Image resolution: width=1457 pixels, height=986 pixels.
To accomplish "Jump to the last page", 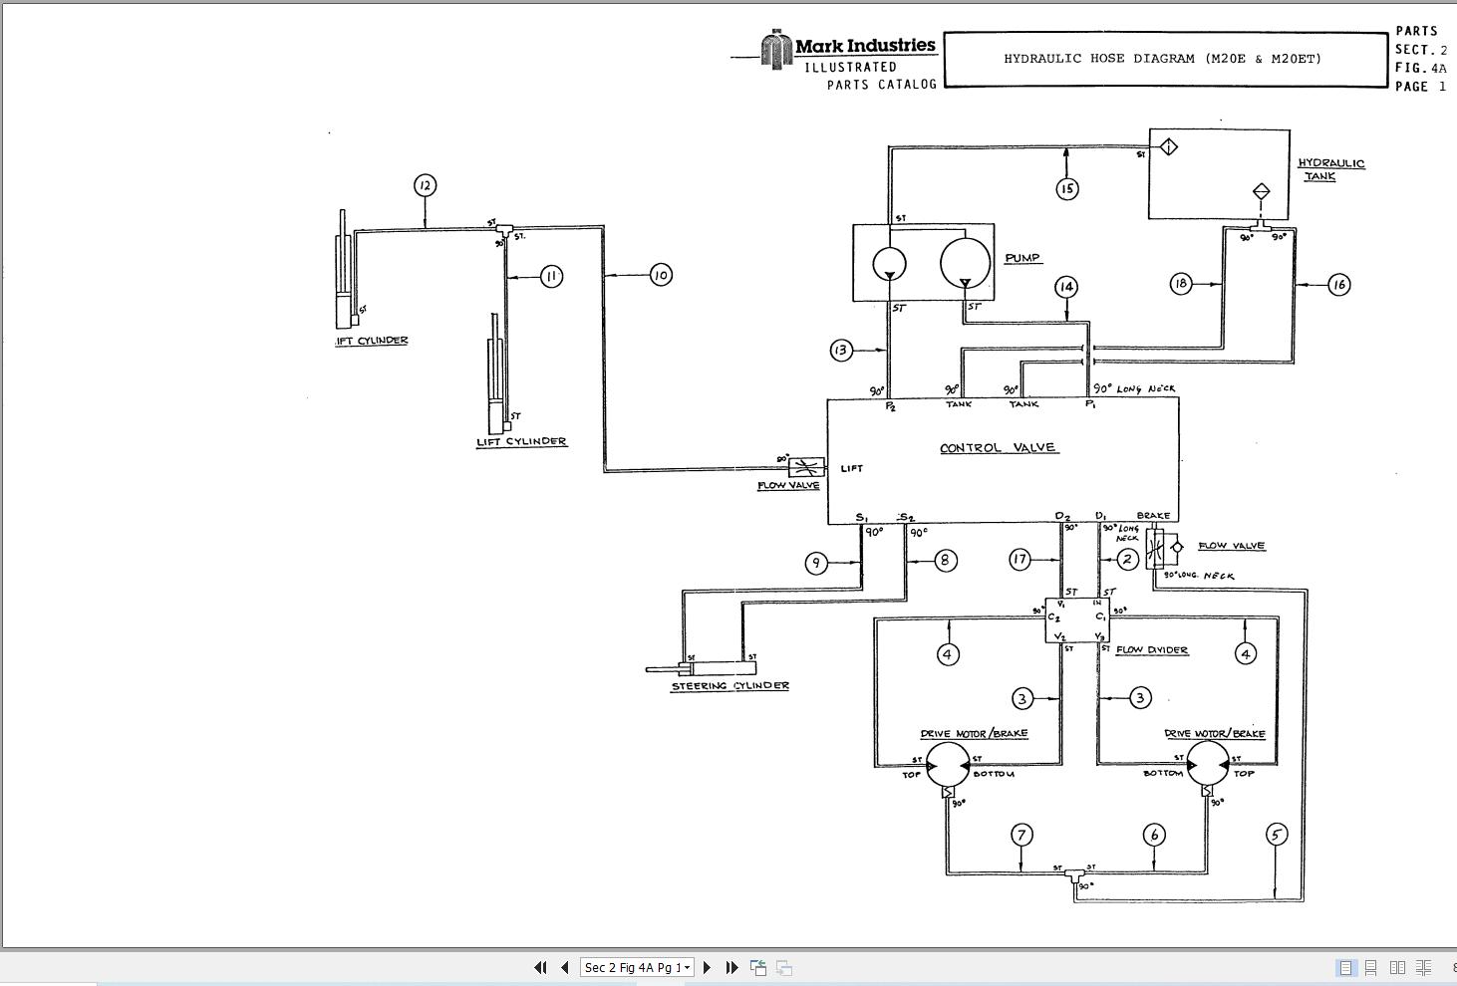I will pos(731,967).
